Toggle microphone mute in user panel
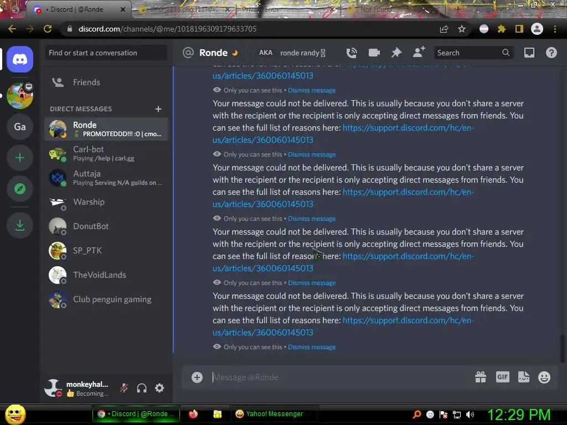Viewport: 567px width, 425px height. 124,388
